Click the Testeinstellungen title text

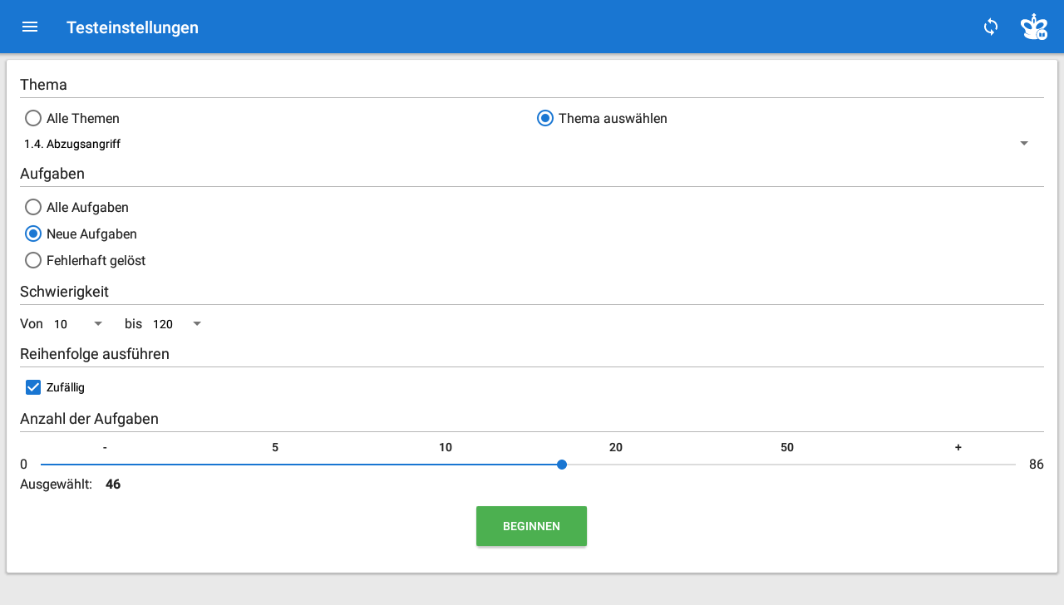coord(132,27)
